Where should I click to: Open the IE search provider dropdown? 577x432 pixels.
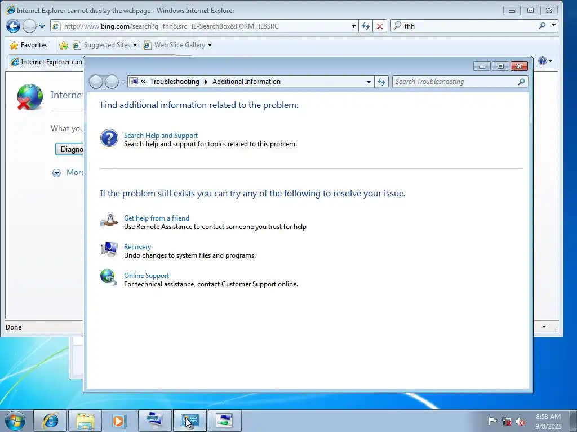[553, 26]
